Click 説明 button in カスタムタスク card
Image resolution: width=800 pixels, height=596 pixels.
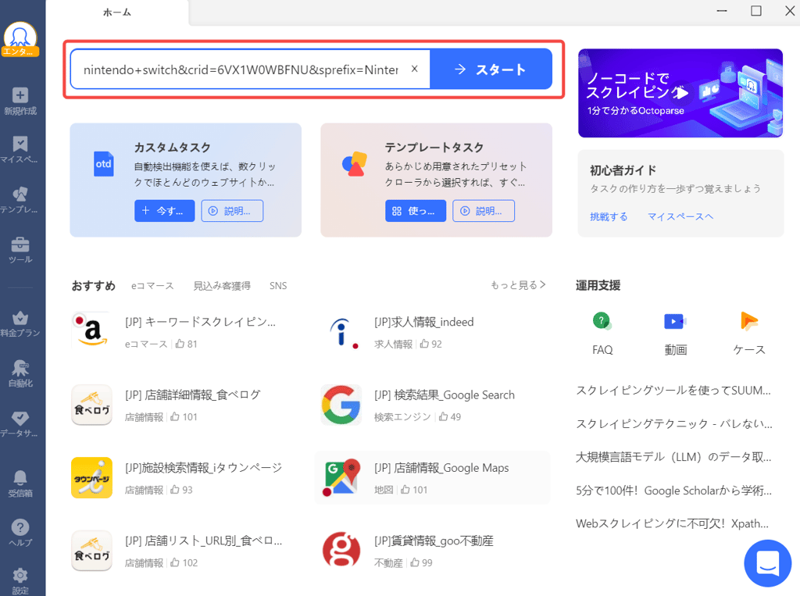[232, 211]
